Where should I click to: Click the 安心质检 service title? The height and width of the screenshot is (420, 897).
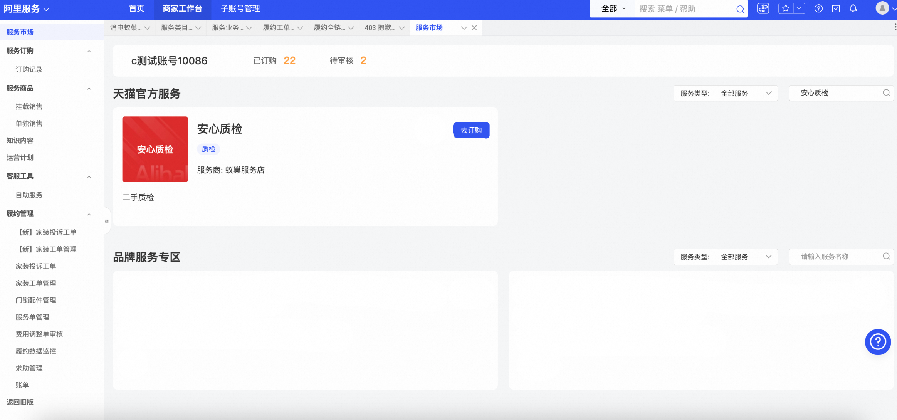pyautogui.click(x=220, y=129)
